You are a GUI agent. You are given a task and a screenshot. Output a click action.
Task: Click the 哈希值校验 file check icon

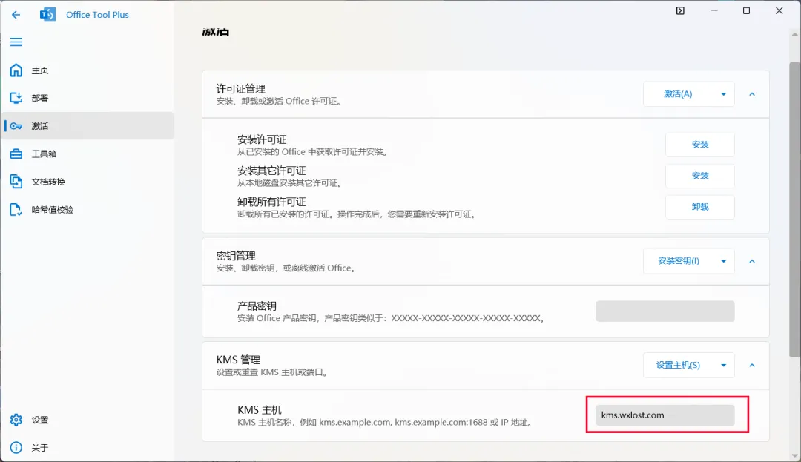[16, 209]
